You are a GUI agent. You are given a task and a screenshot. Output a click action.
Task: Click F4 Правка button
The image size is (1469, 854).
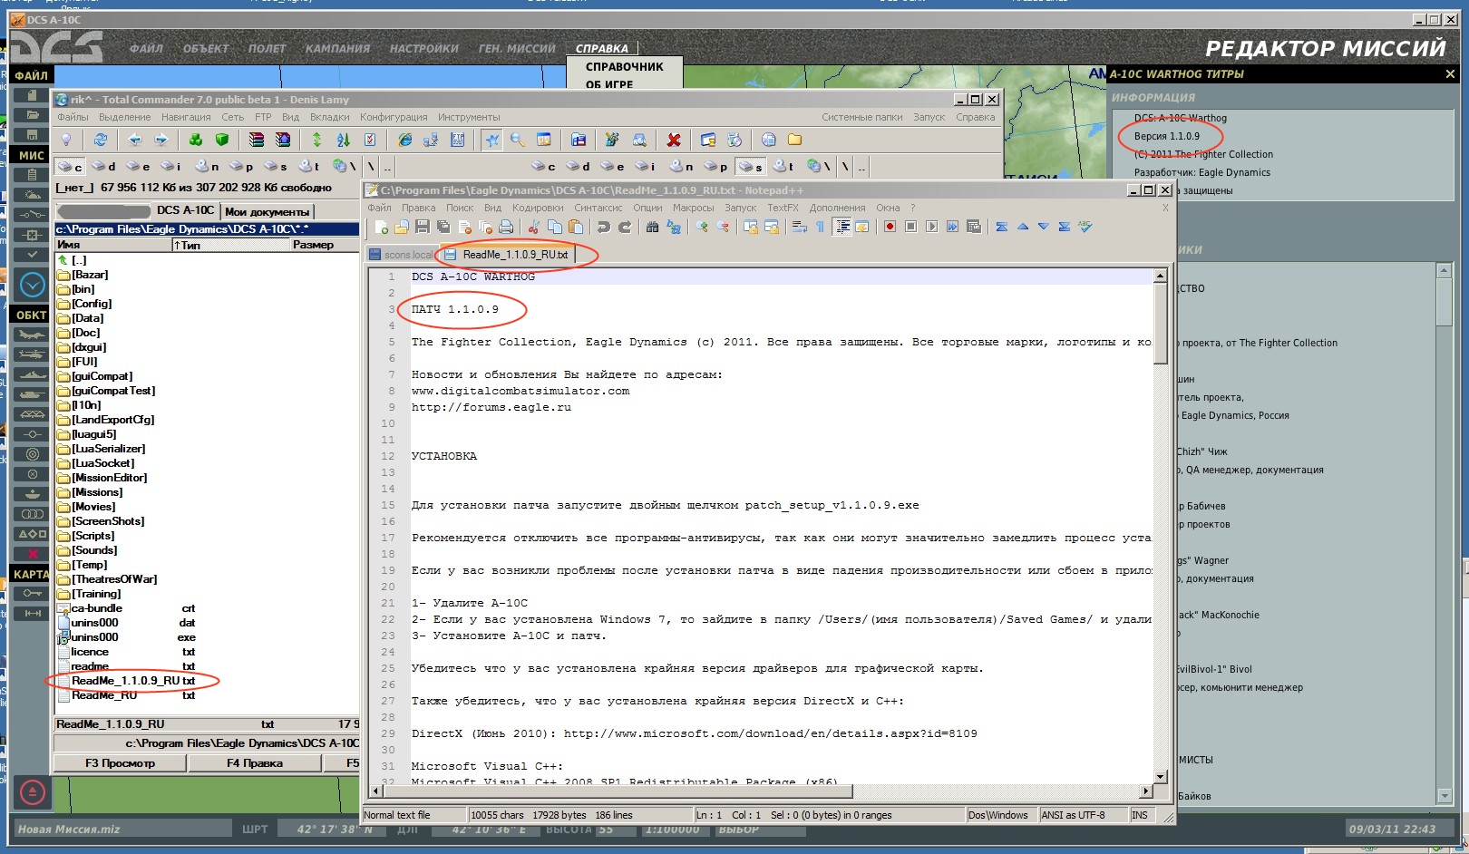click(x=255, y=763)
